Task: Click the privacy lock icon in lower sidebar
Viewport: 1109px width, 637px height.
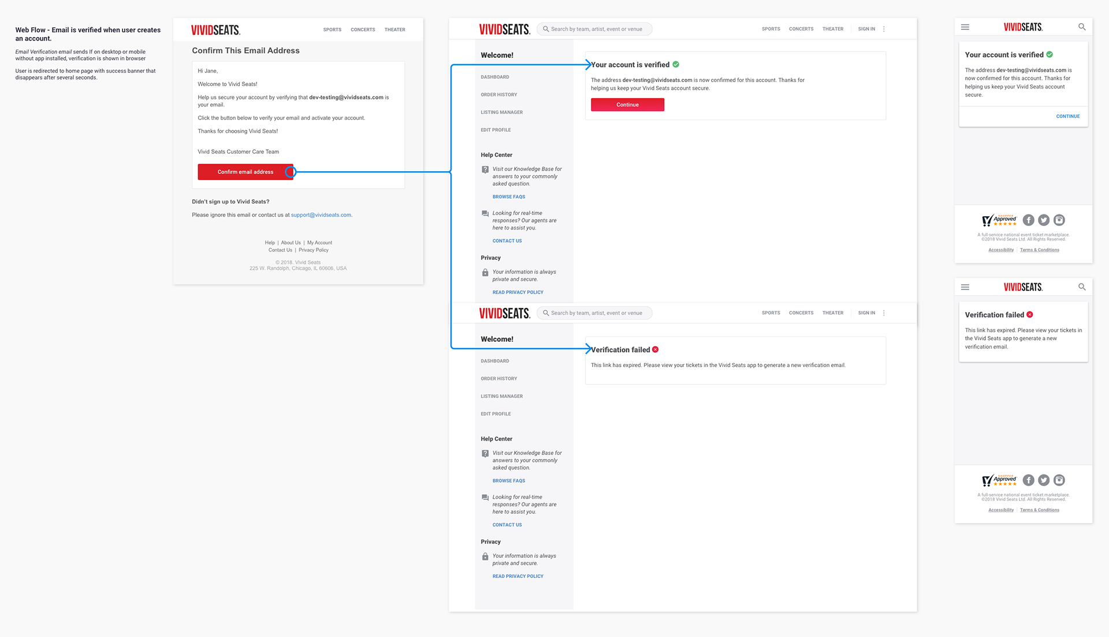Action: click(485, 557)
